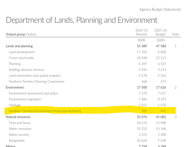Image resolution: width=187 pixels, height=147 pixels.
Task: Click note number 3 for Natural resources
Action: click(x=175, y=117)
